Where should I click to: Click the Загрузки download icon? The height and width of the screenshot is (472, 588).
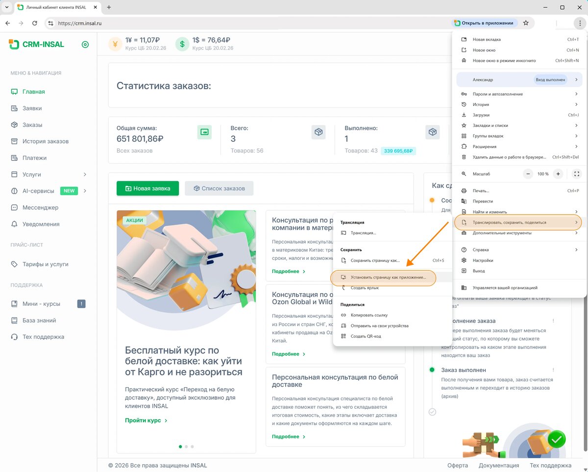click(464, 115)
